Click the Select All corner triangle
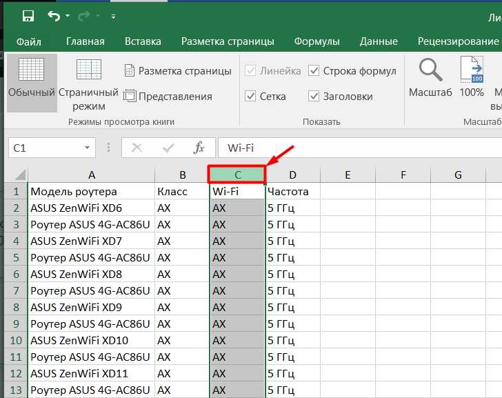The image size is (502, 398). click(21, 175)
